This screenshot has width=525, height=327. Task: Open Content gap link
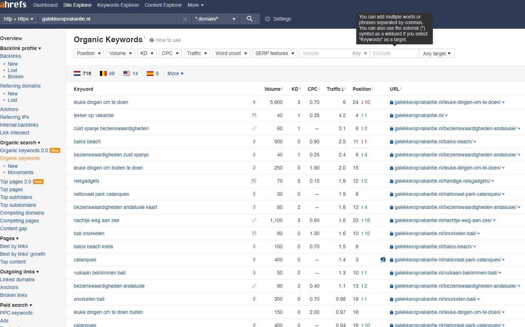13,228
